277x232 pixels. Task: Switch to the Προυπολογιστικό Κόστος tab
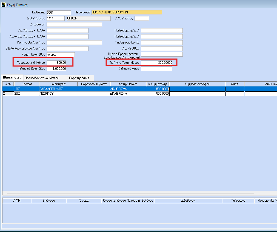[x=42, y=78]
